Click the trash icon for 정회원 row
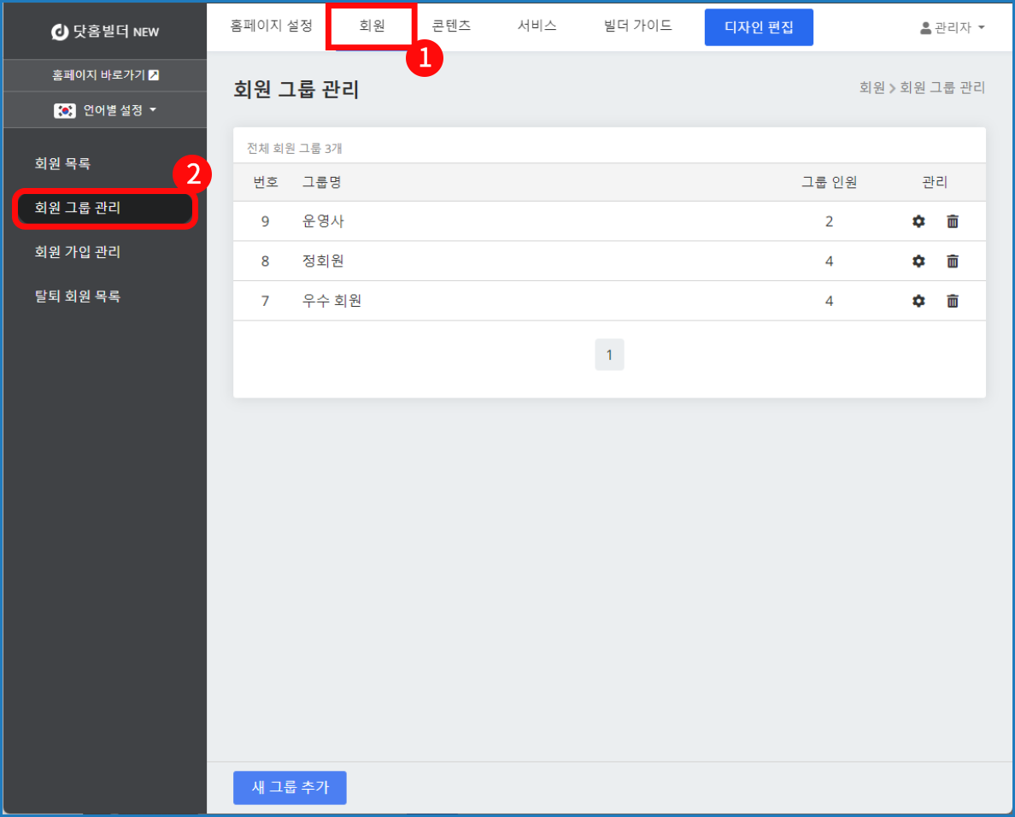The image size is (1015, 817). pos(953,262)
